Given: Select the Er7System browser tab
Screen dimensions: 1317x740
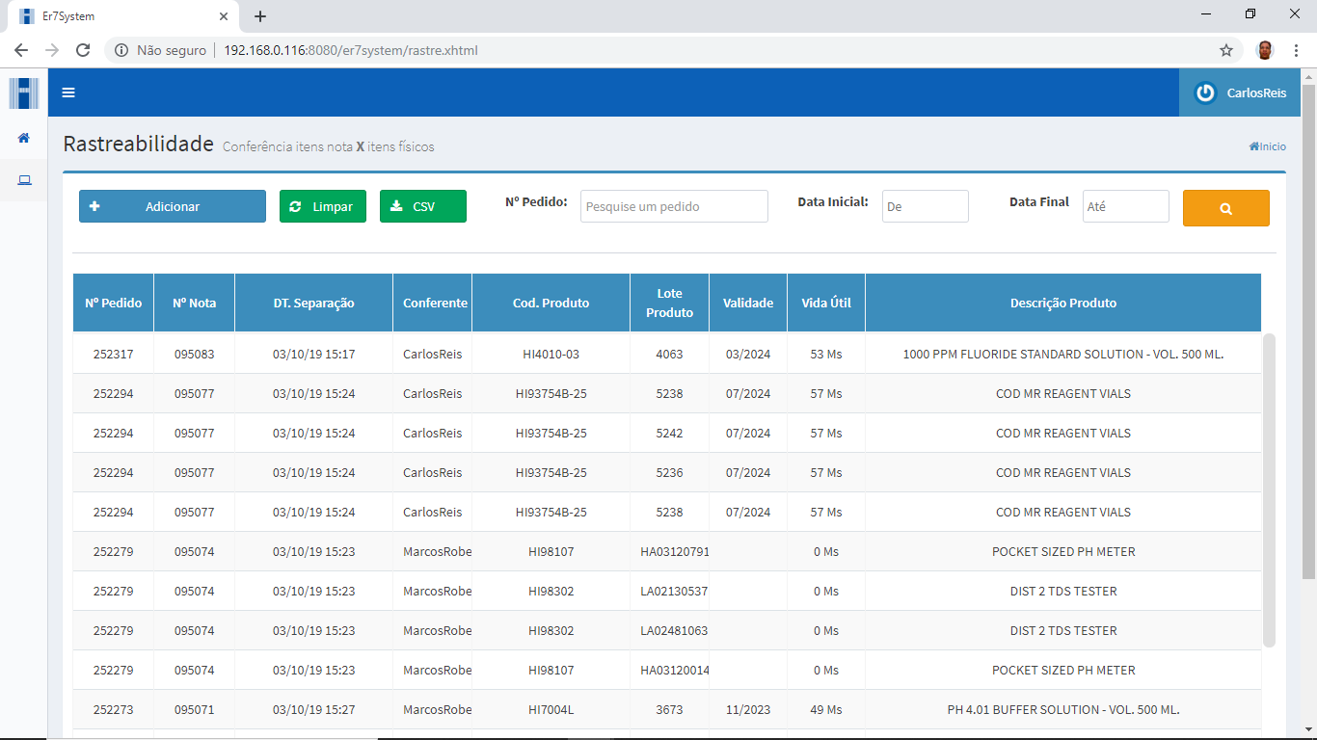Looking at the screenshot, I should pyautogui.click(x=121, y=16).
